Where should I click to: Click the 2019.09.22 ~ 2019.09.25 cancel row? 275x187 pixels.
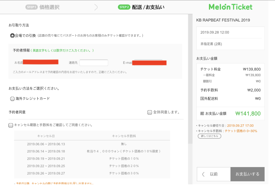(92, 166)
